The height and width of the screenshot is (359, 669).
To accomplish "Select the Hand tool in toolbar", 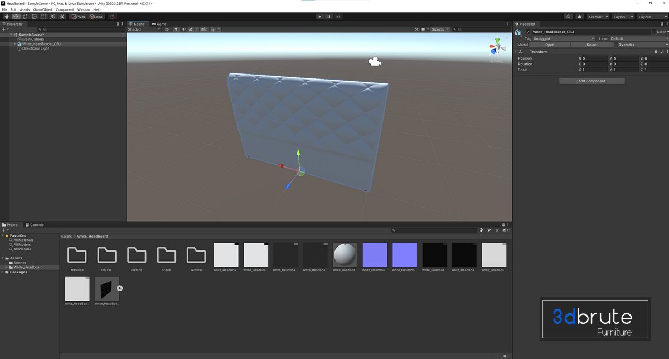I will point(6,17).
